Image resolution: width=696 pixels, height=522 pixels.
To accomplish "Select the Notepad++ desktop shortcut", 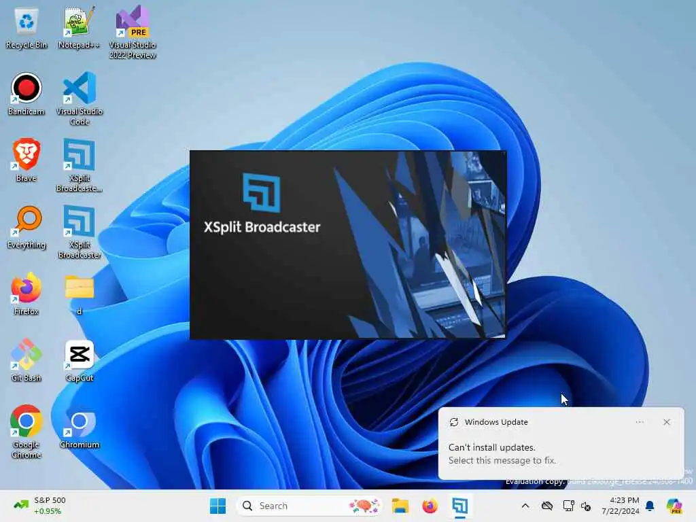I will point(79,27).
